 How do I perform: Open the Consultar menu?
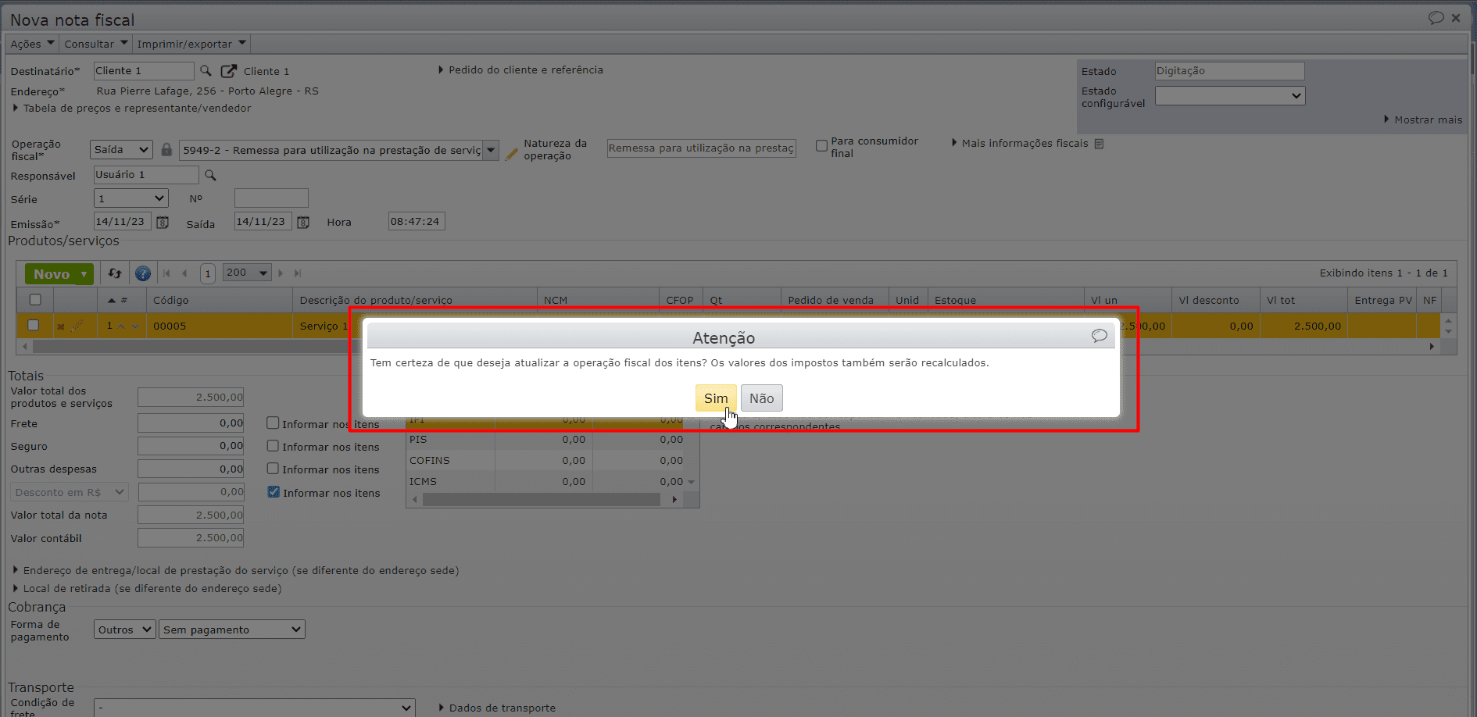95,44
